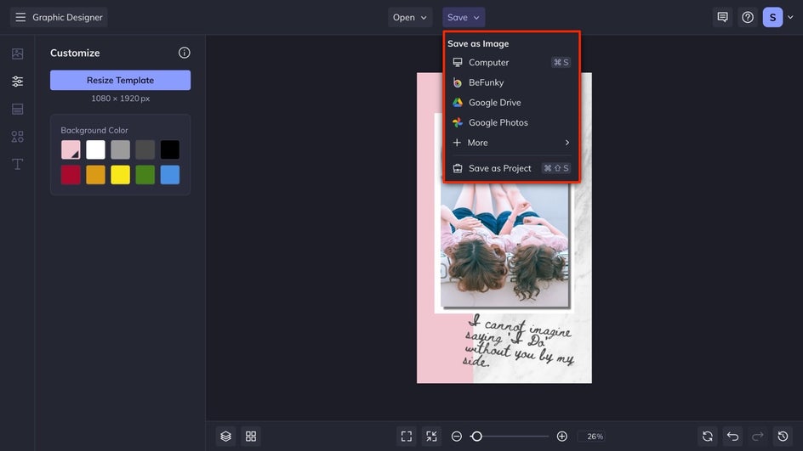The image size is (803, 451).
Task: Save image to Computer
Action: coord(511,62)
